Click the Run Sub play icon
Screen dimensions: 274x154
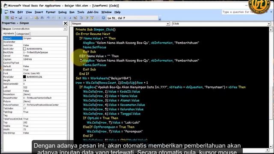(x=60, y=18)
